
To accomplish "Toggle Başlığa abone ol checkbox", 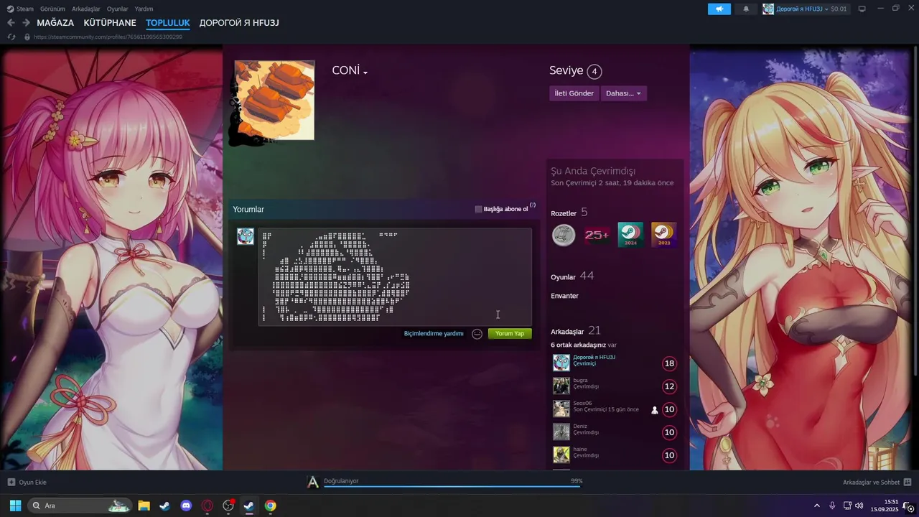I will [x=479, y=210].
